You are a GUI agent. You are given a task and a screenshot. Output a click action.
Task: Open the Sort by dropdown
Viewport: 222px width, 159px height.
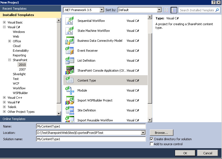159,10
